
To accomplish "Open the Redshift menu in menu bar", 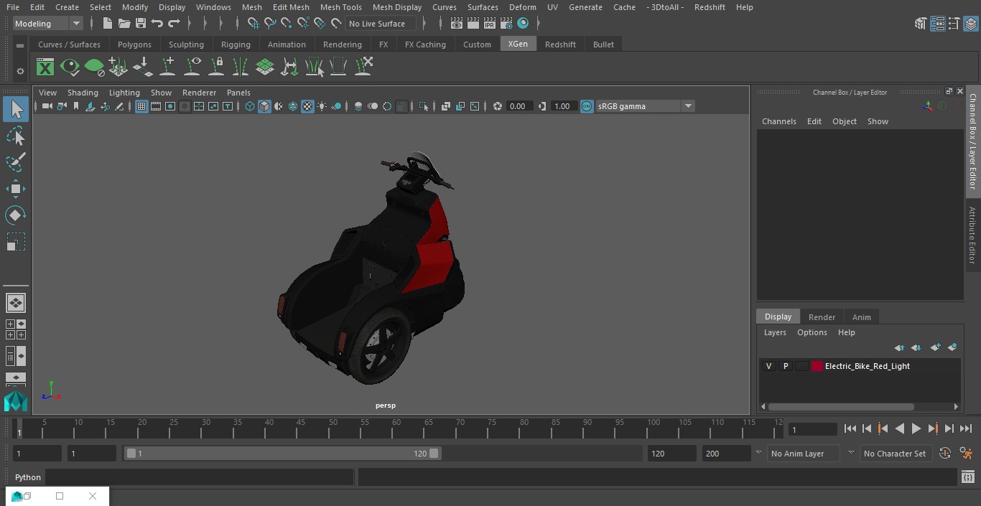I will (710, 7).
